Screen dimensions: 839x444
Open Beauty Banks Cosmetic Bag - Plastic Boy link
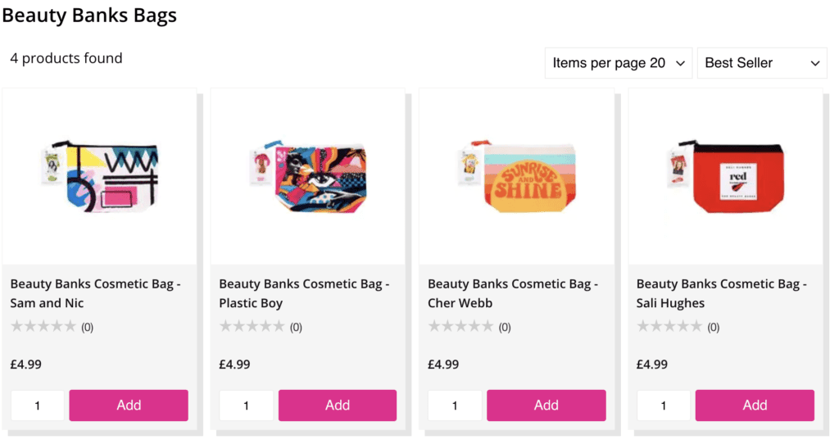(304, 293)
